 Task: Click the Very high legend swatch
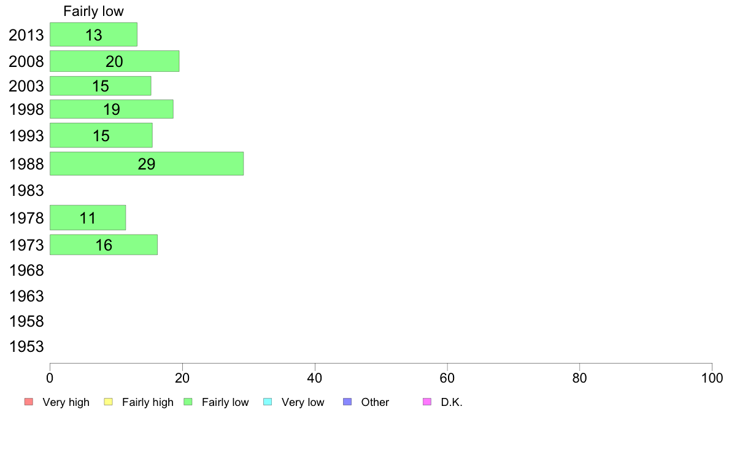coord(28,402)
